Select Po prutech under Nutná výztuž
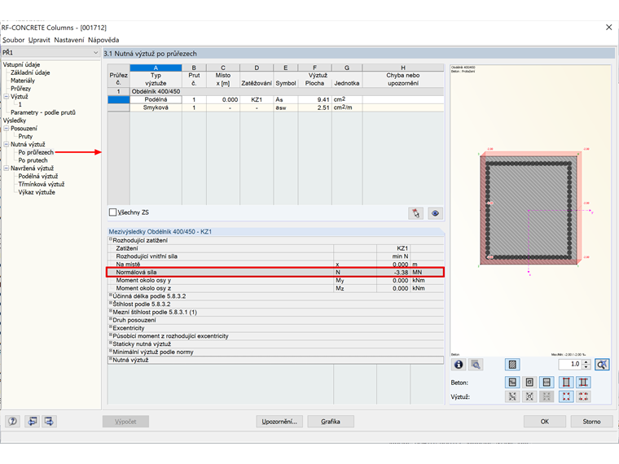This screenshot has height=464, width=619. [33, 160]
